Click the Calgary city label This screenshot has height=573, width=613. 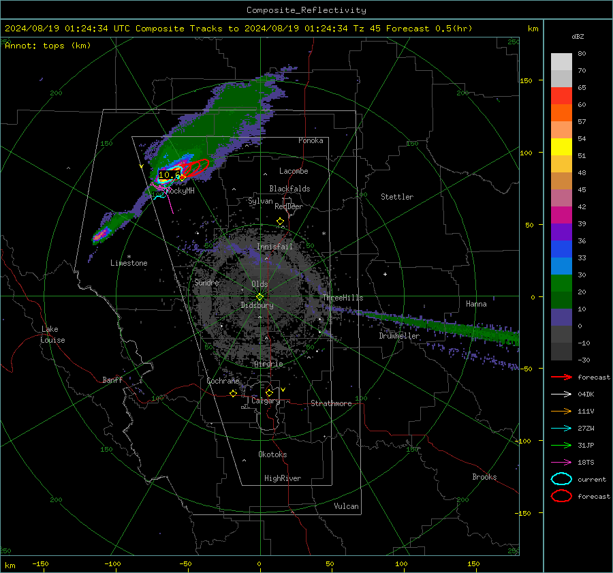266,401
